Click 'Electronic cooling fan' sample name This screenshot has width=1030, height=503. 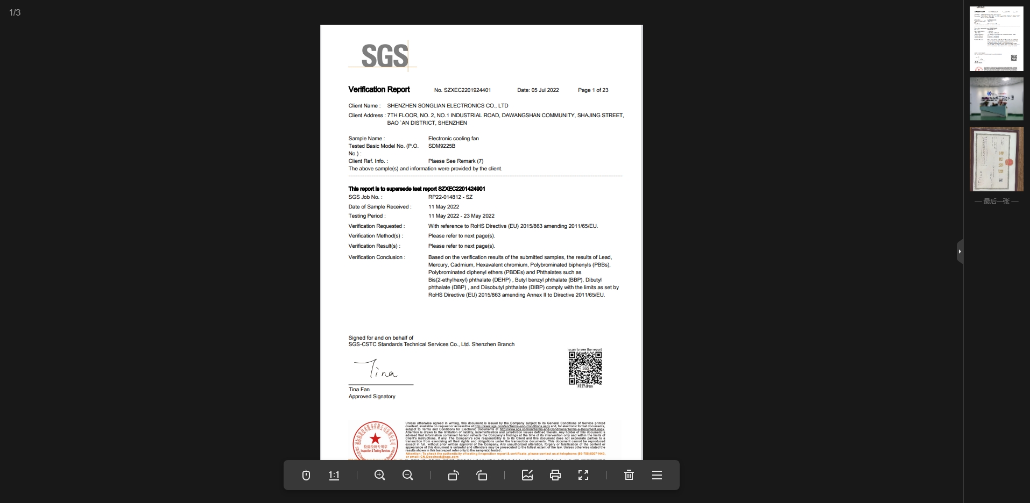click(454, 139)
